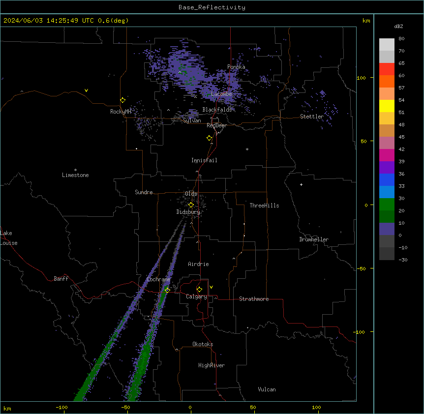Click the Okotoks city label

[203, 344]
